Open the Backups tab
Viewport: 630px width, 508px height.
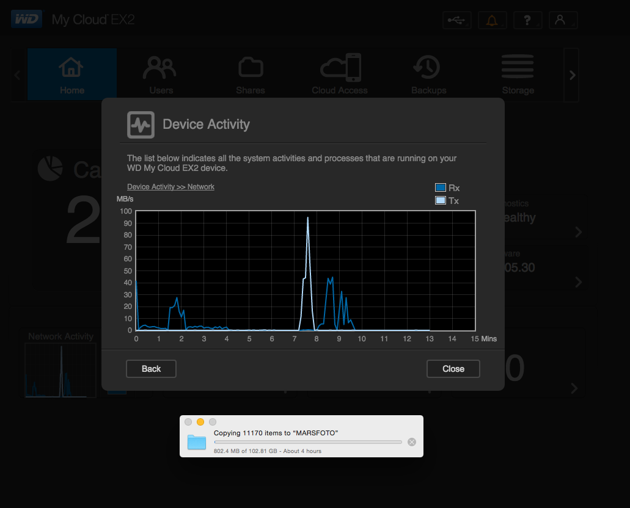point(429,74)
